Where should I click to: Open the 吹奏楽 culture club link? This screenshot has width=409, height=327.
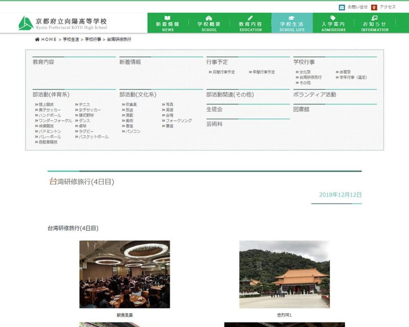[x=131, y=104]
